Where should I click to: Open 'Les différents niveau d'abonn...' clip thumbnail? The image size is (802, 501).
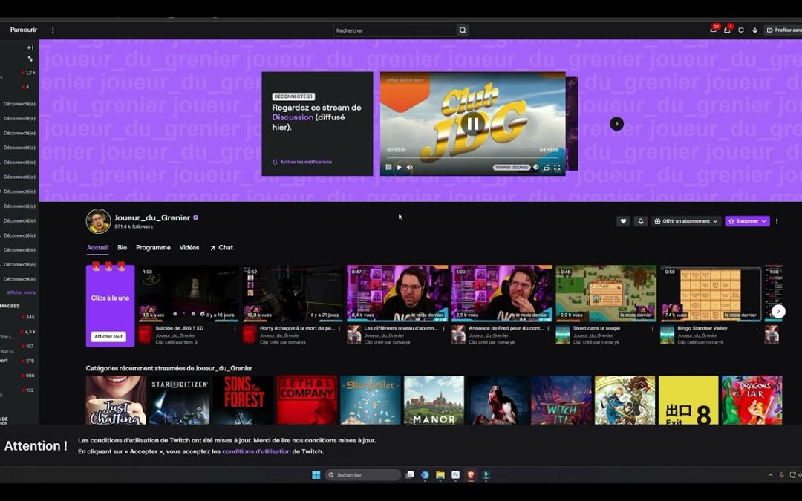click(x=398, y=293)
